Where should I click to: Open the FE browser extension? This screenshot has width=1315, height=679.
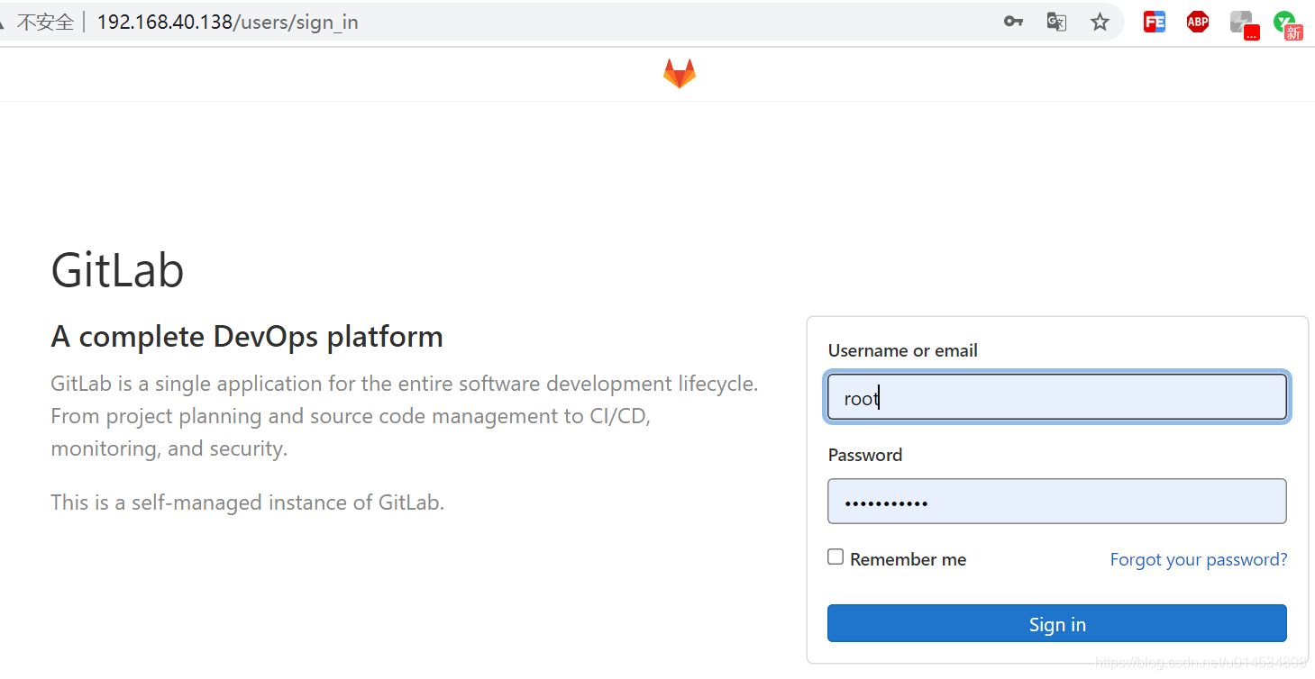1154,22
